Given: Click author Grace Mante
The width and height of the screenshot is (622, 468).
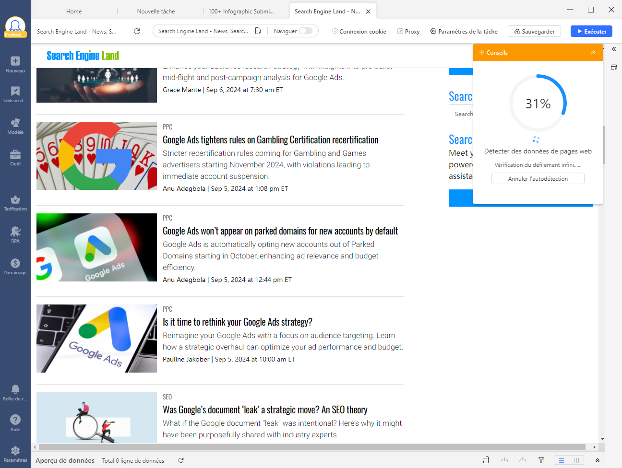Looking at the screenshot, I should pos(182,90).
